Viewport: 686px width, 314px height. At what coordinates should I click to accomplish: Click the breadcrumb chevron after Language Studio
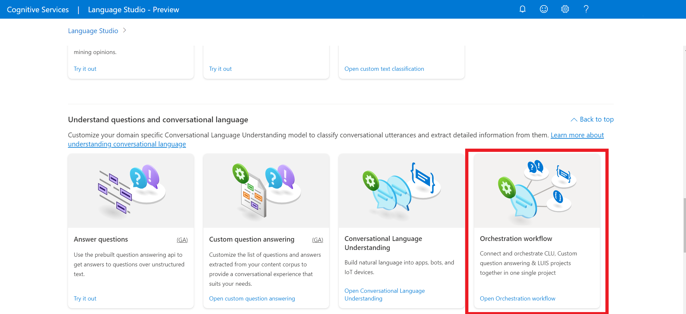(x=124, y=31)
